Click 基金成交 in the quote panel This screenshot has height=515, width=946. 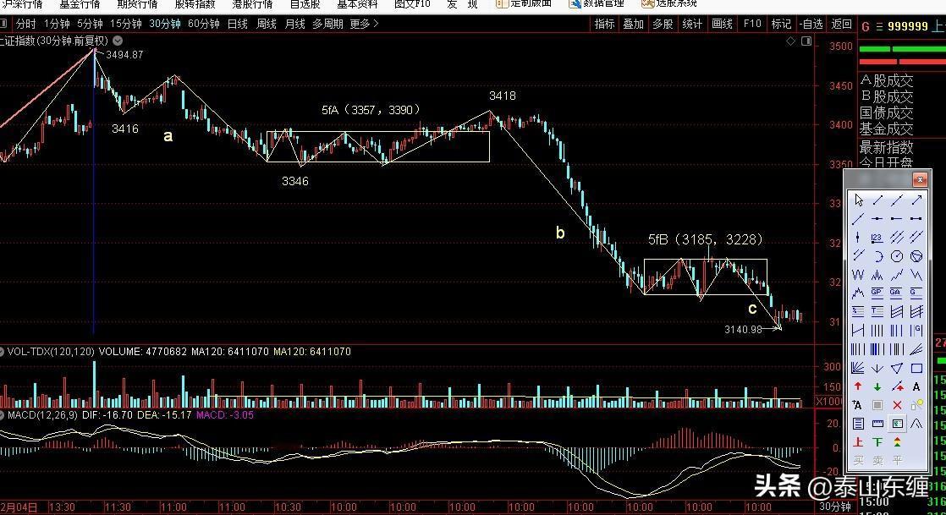(887, 129)
